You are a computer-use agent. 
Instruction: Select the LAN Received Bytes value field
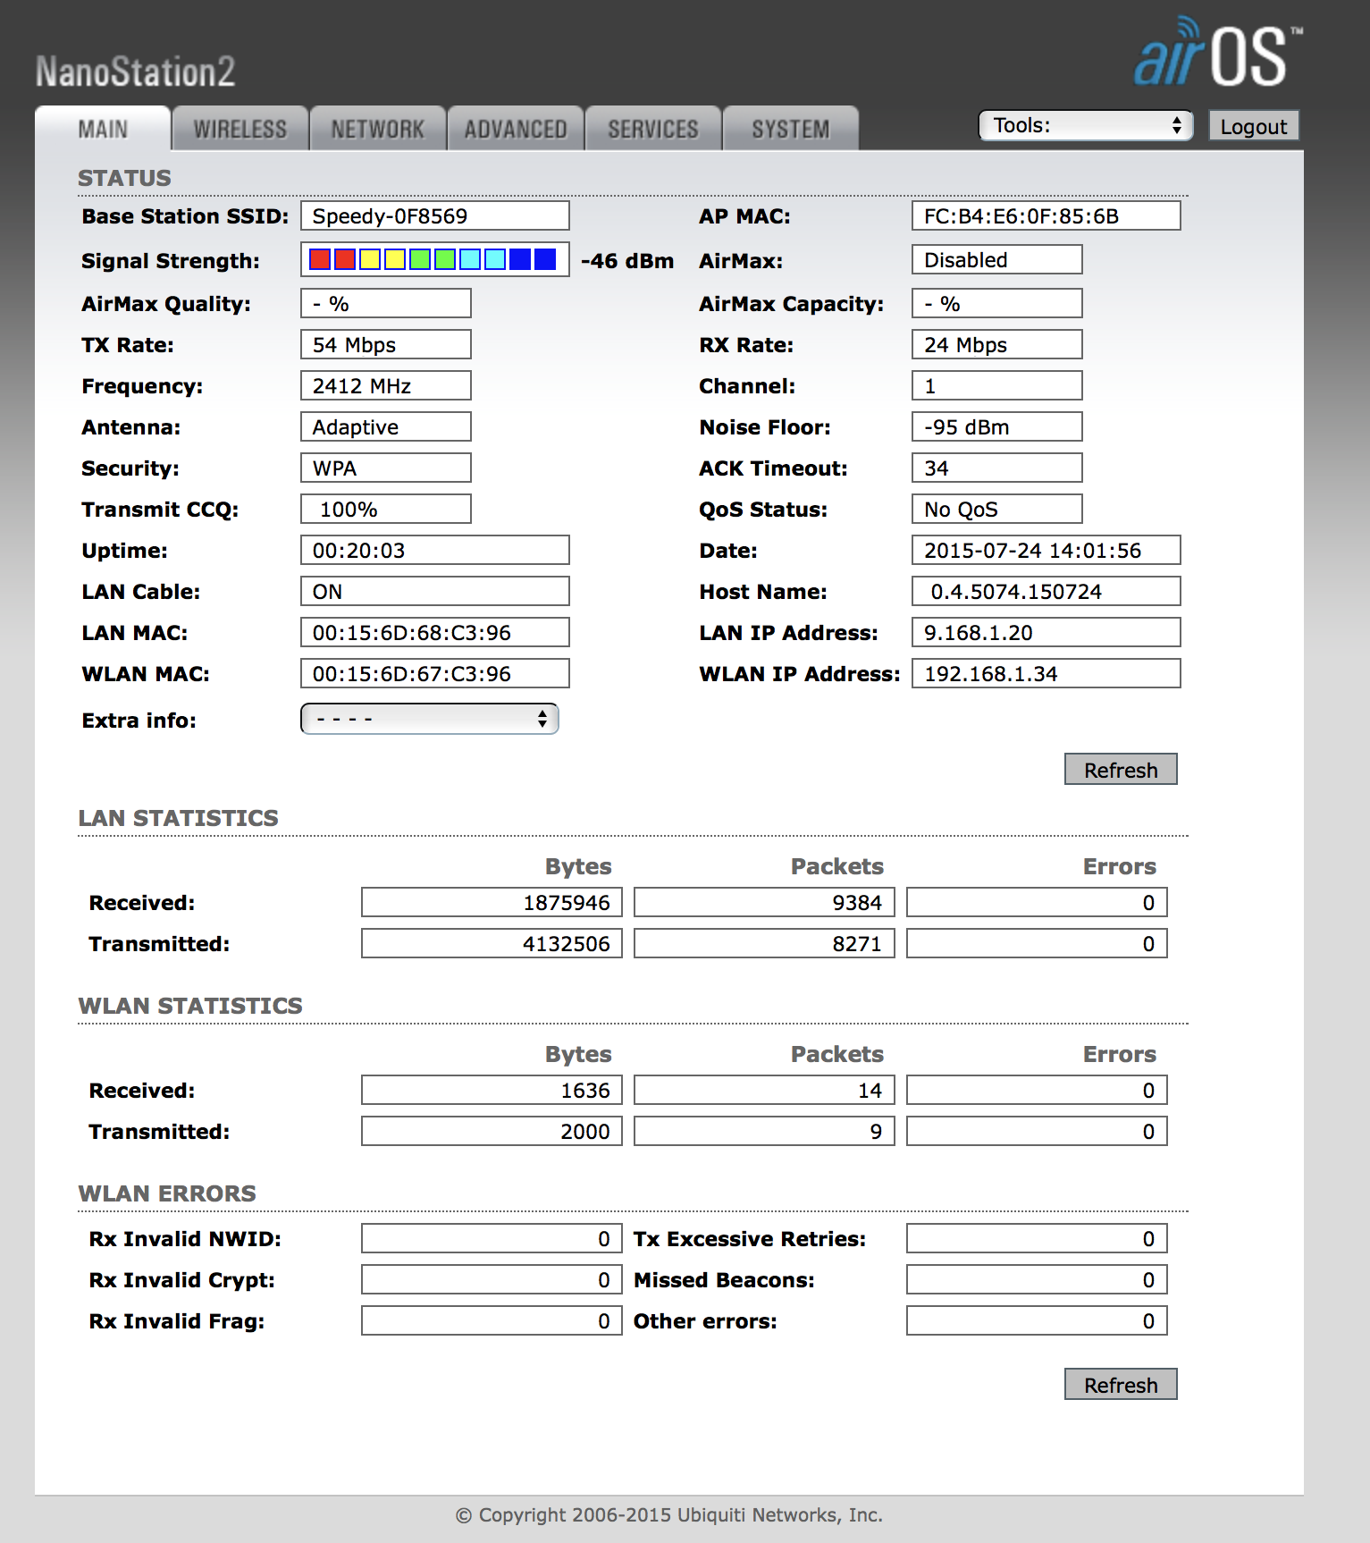coord(492,903)
